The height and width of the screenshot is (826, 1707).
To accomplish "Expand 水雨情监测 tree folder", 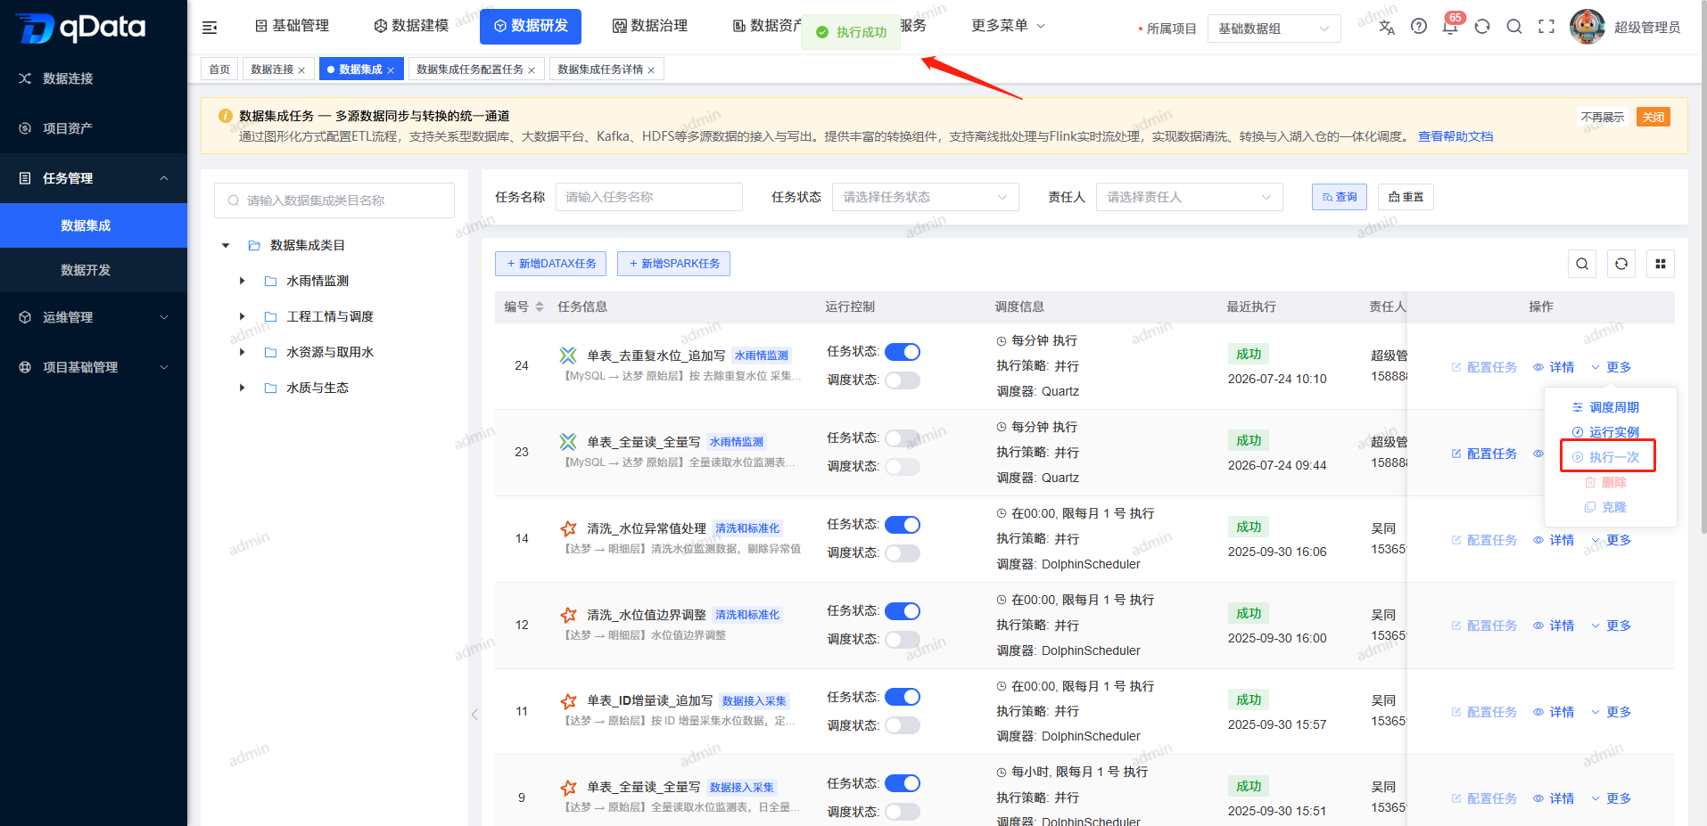I will click(242, 281).
